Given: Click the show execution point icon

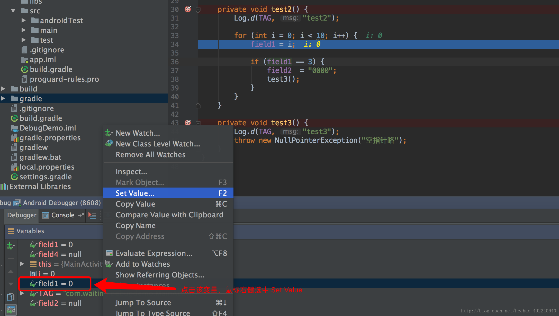Looking at the screenshot, I should pyautogui.click(x=92, y=215).
